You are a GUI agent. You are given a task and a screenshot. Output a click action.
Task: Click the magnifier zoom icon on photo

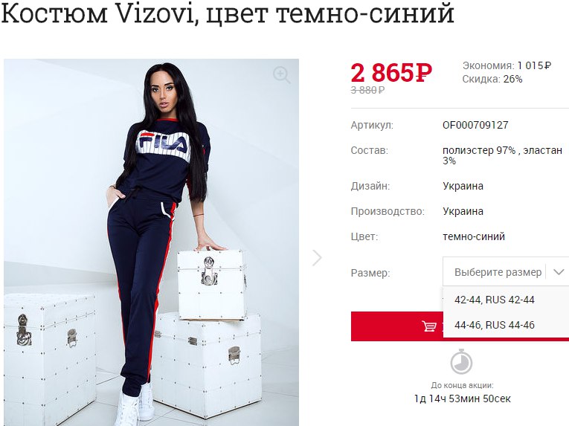click(x=281, y=75)
